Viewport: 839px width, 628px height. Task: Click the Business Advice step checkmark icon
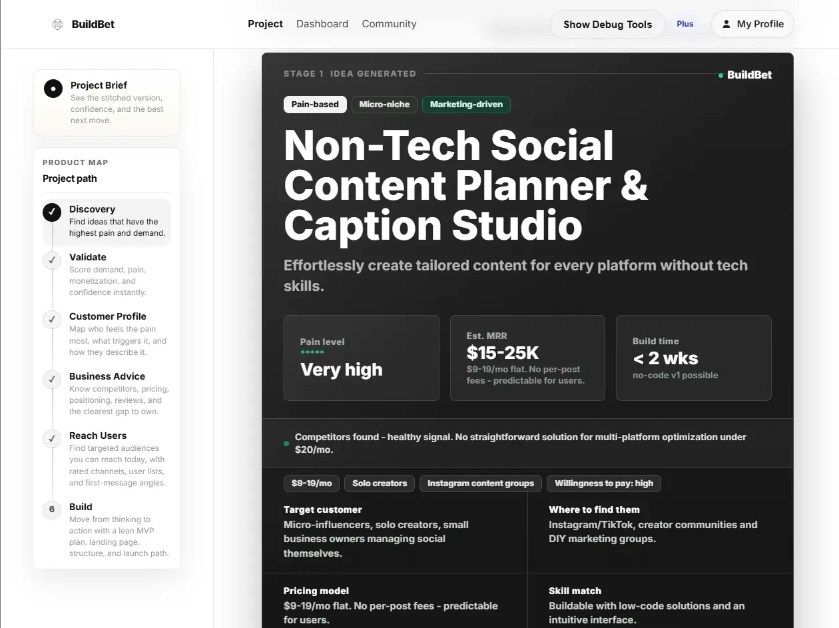pos(52,380)
